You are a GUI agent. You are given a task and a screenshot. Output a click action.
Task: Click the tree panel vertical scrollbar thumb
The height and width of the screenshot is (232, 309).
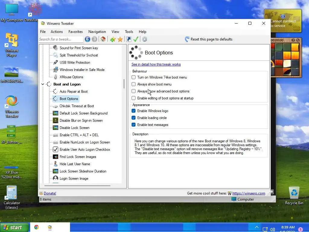coord(124,84)
